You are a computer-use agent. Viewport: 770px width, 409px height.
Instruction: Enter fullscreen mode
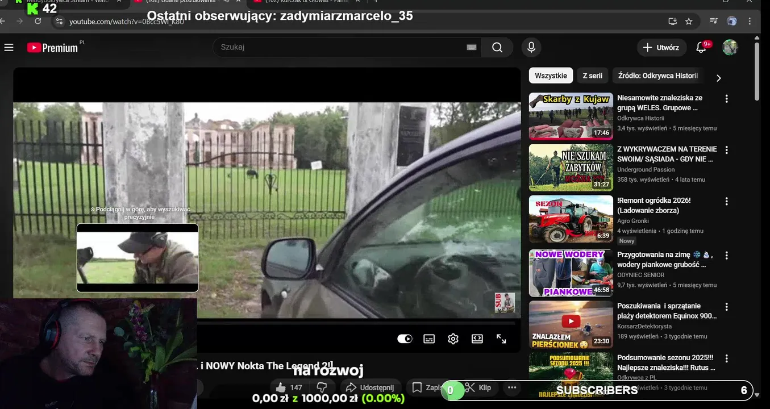tap(501, 339)
